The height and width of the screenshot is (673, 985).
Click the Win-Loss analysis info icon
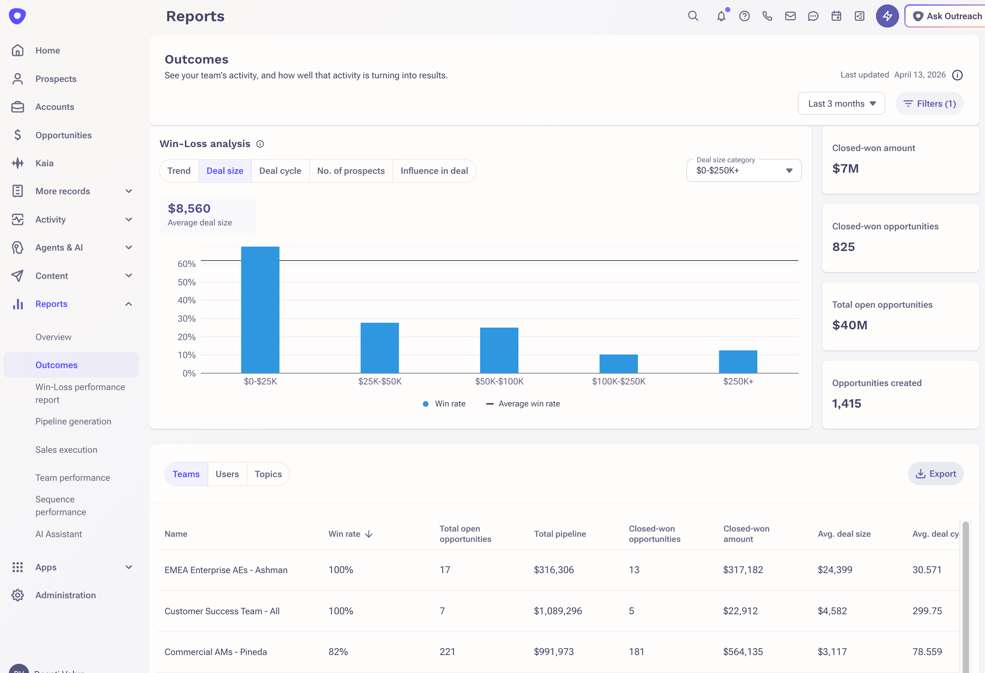pyautogui.click(x=260, y=144)
